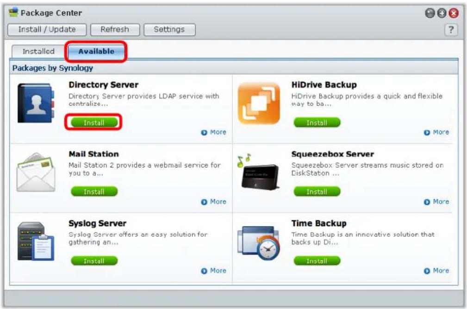Open the Settings button
Image resolution: width=467 pixels, height=309 pixels.
point(169,30)
